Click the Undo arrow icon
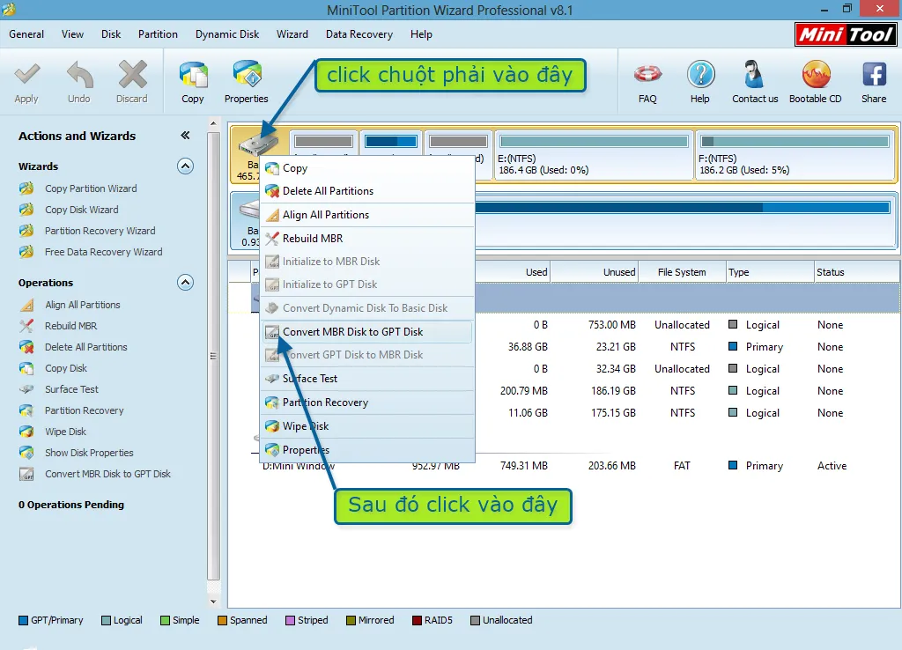Viewport: 902px width, 650px height. (x=79, y=75)
